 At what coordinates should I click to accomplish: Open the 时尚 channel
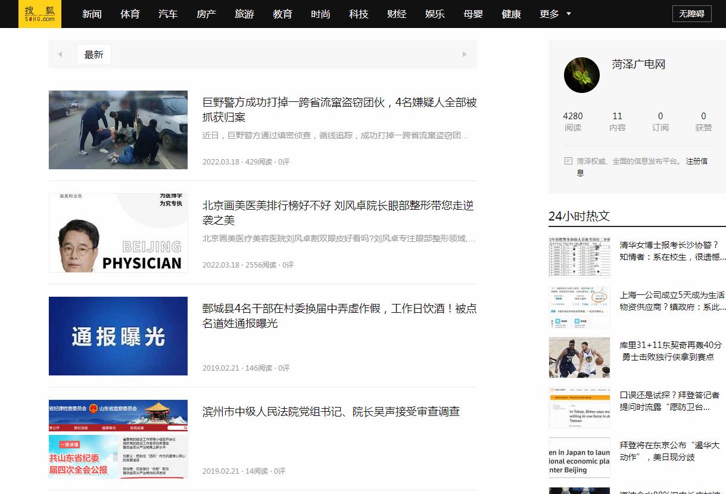(320, 14)
